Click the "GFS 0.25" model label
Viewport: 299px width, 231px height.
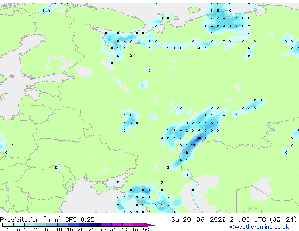(x=80, y=220)
